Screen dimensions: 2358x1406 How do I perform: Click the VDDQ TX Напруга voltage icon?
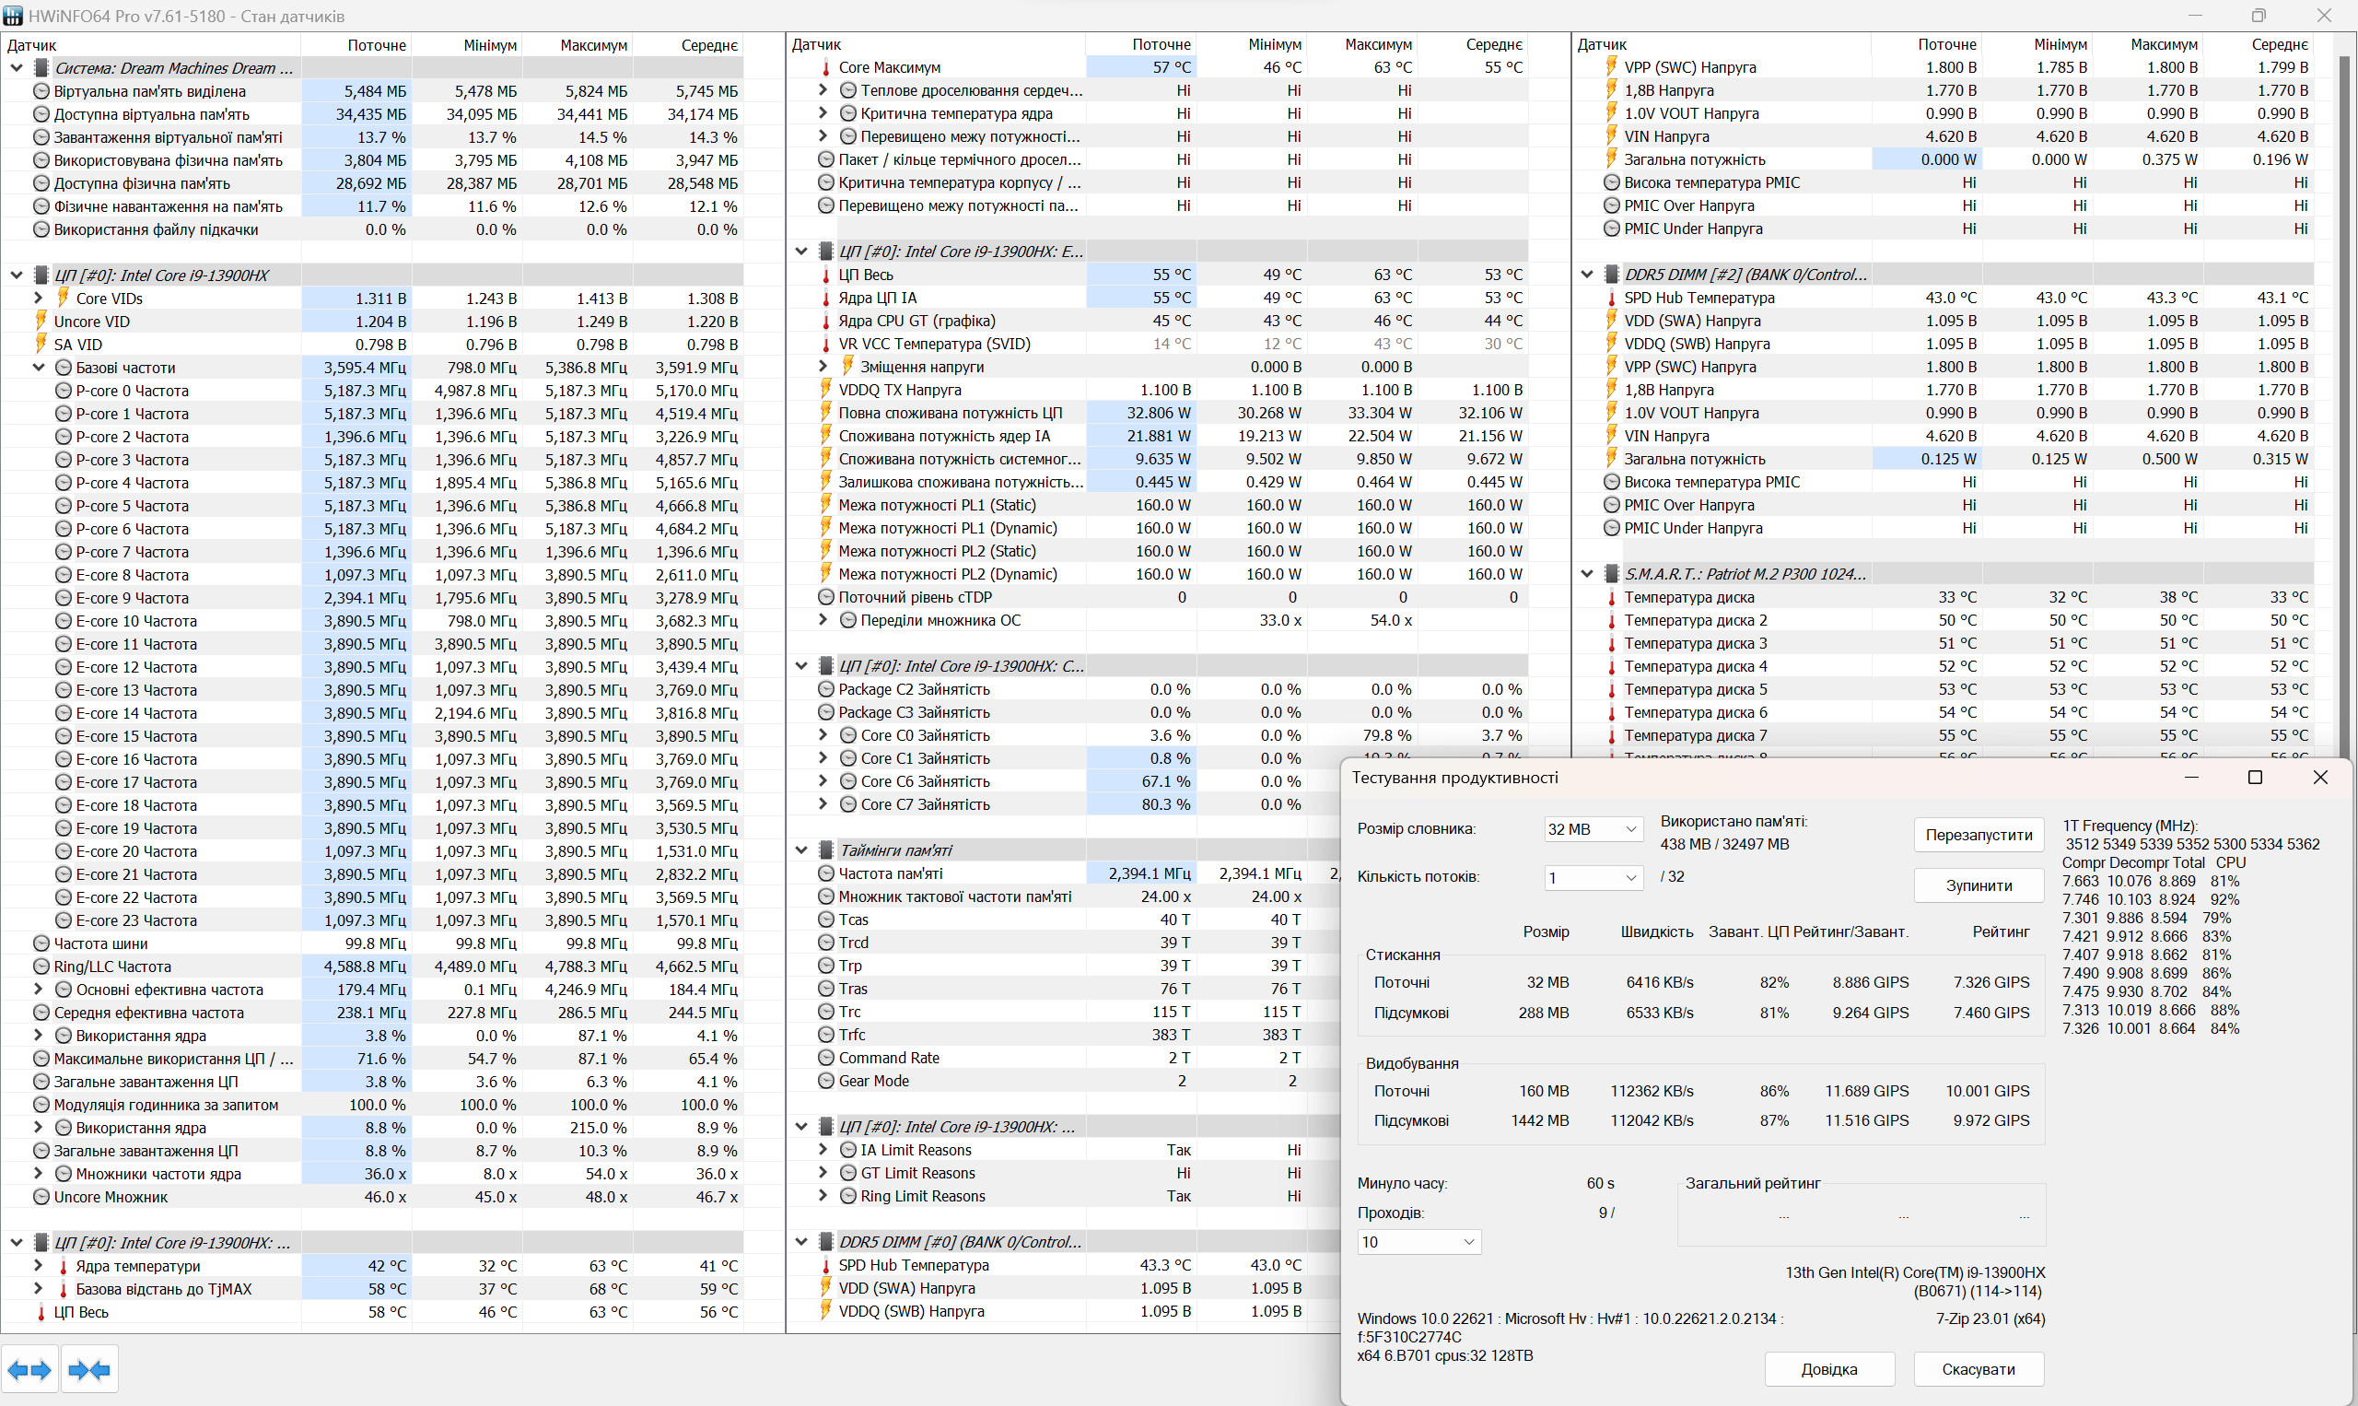826,390
